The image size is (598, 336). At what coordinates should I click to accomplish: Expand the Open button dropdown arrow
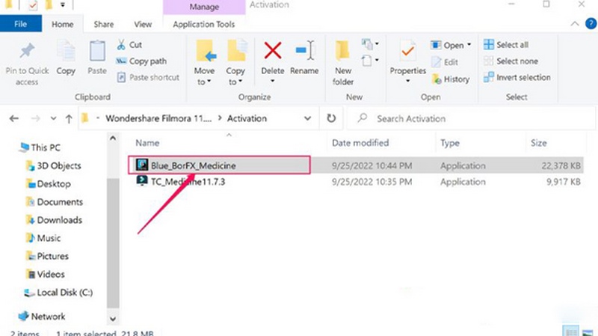click(469, 45)
